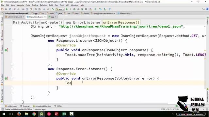Screen dimensions: 209x117
Task: Click the new ErrorListener structure breadcrumb
Action: pos(83,22)
